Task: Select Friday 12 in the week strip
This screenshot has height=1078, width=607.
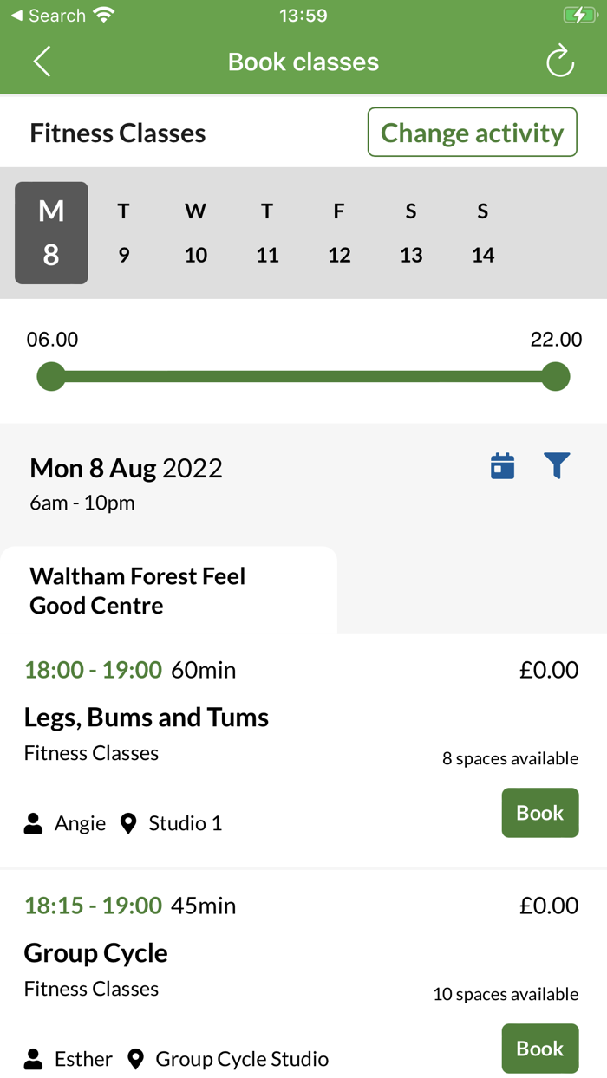Action: [339, 233]
